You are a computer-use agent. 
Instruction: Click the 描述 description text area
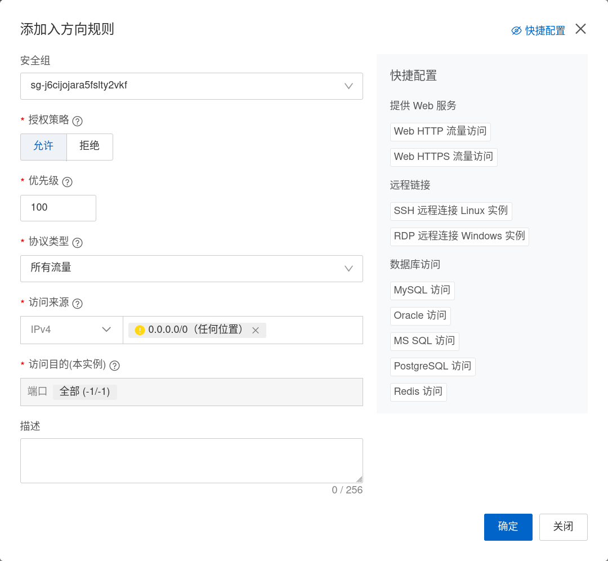coord(191,460)
